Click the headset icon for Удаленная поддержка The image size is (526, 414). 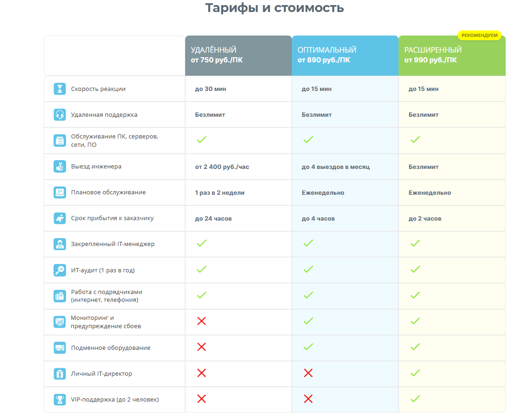pos(60,115)
